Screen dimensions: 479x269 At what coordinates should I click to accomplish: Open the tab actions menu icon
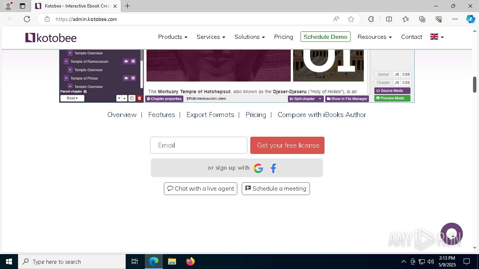(22, 6)
